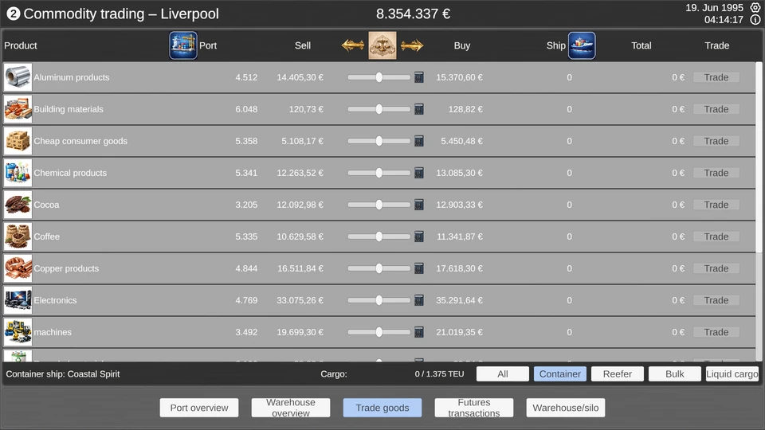The height and width of the screenshot is (430, 765).
Task: Select the Bulk cargo filter
Action: (675, 374)
